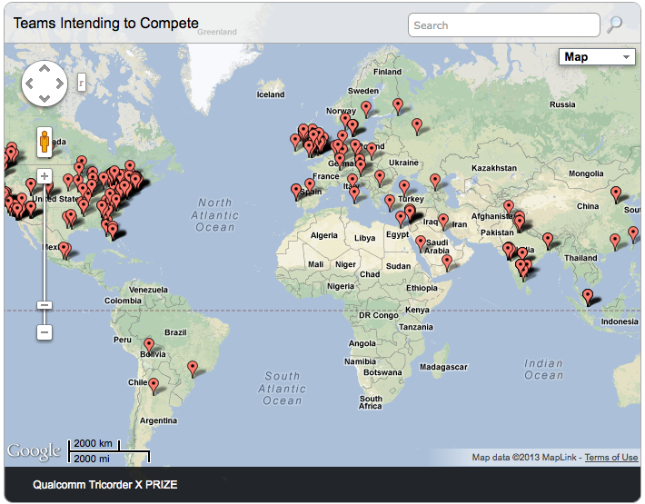Pan the map down with the arrow

coord(45,99)
